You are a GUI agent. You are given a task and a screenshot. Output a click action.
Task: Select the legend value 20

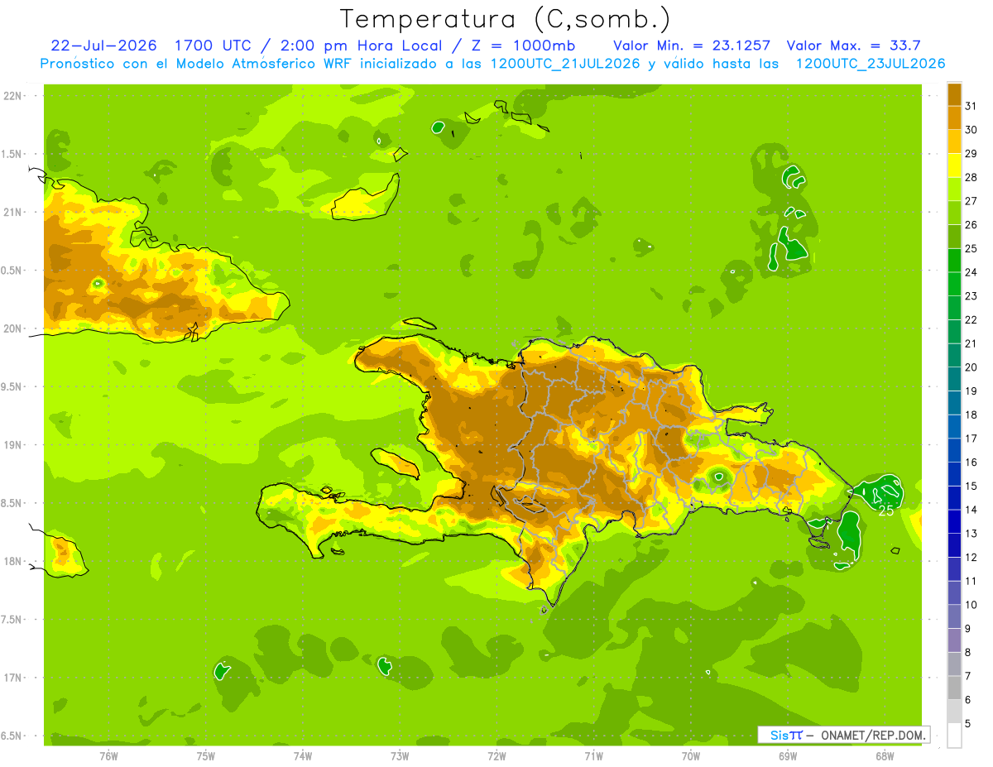coord(971,367)
